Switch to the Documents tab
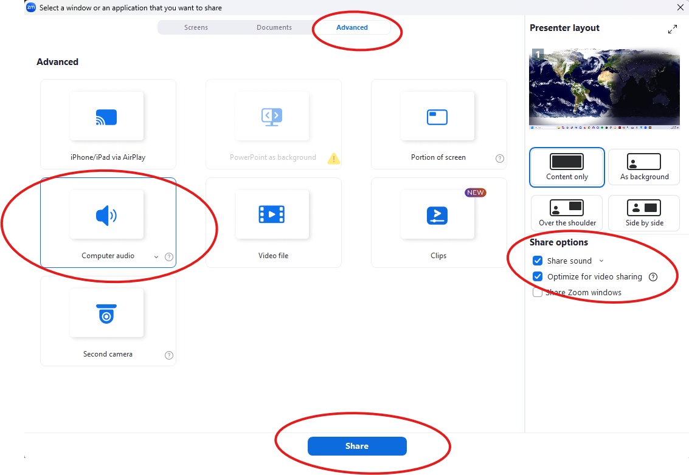Image resolution: width=689 pixels, height=475 pixels. (274, 27)
